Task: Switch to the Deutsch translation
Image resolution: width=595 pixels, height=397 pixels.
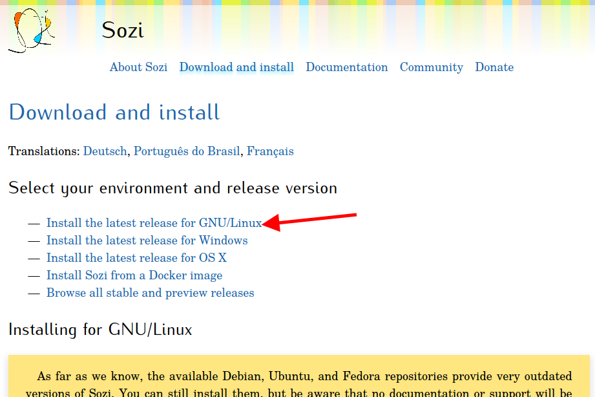Action: 105,151
